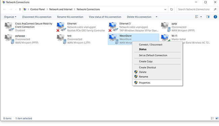Image resolution: width=219 pixels, height=126 pixels.
Task: Click the WAN Miniport (L2TP) text
Action: [x=79, y=43]
